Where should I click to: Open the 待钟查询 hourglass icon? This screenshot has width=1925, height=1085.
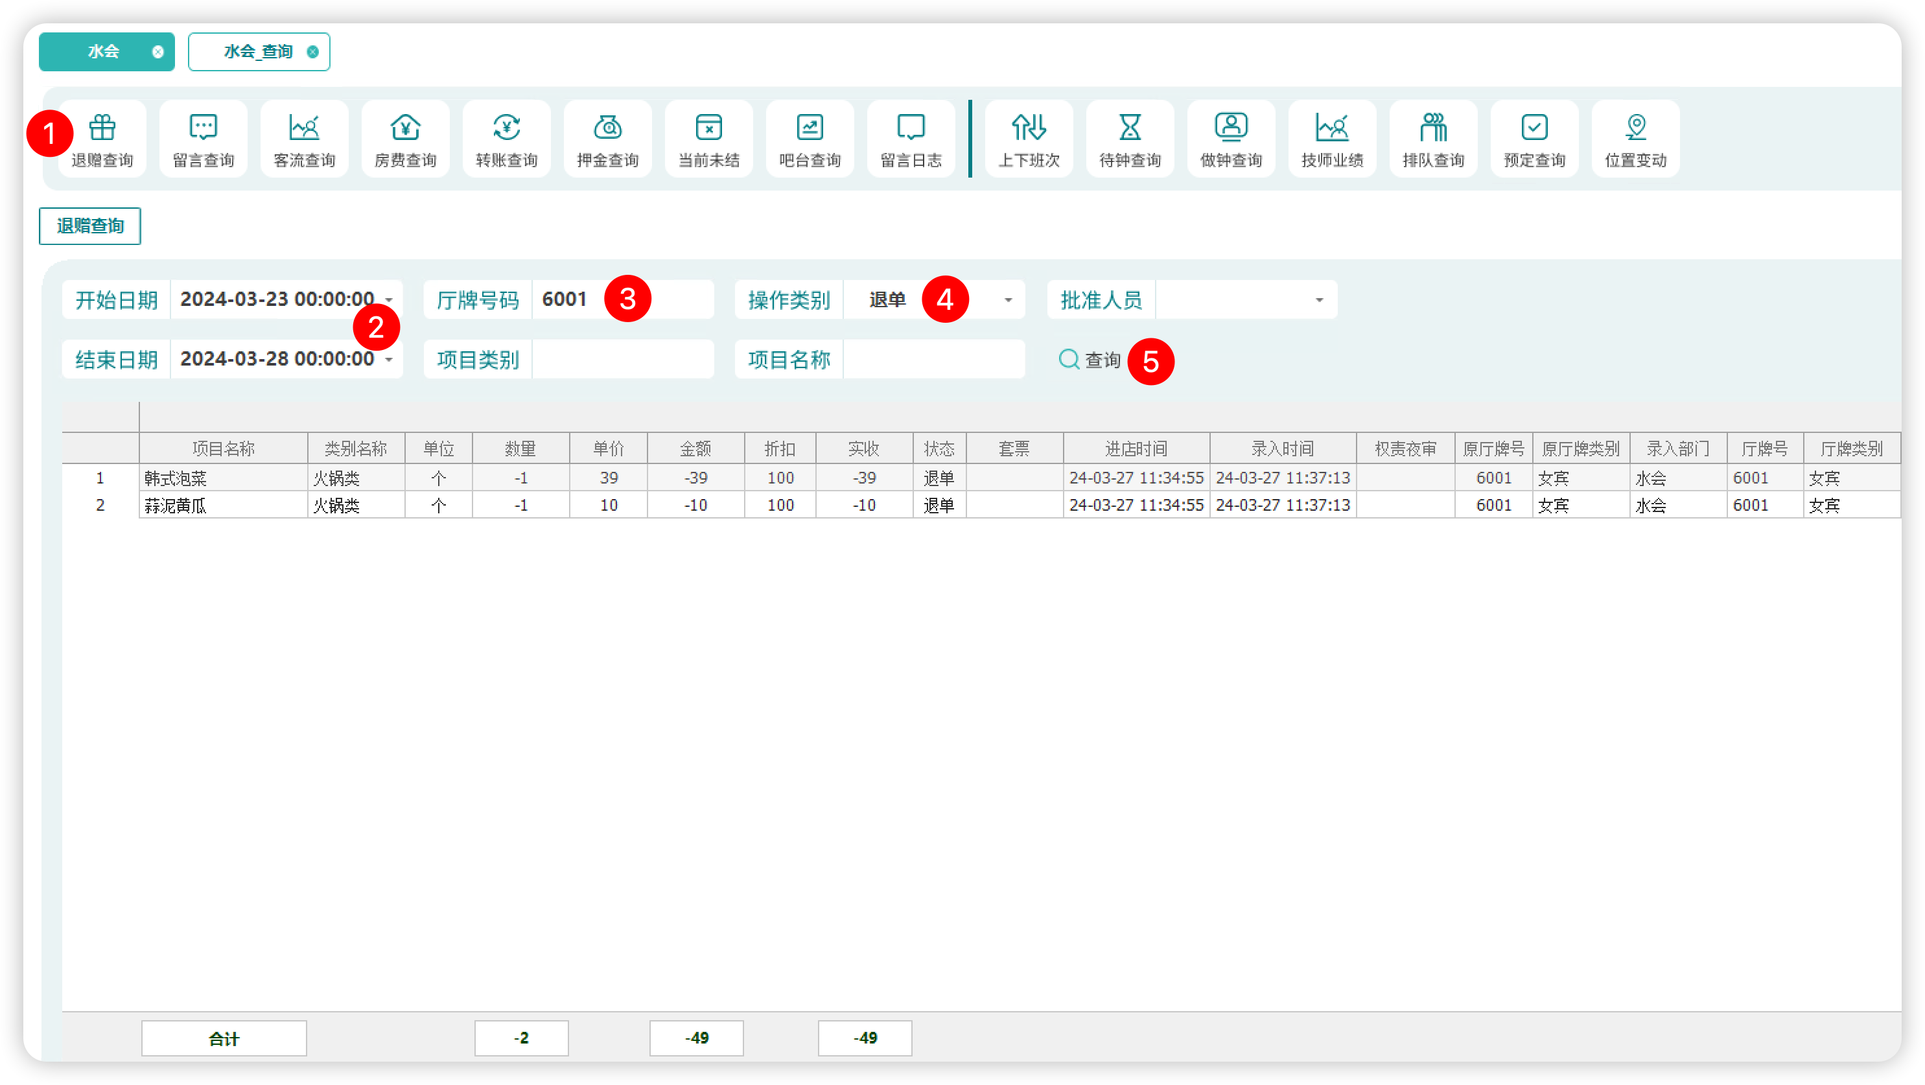point(1130,140)
